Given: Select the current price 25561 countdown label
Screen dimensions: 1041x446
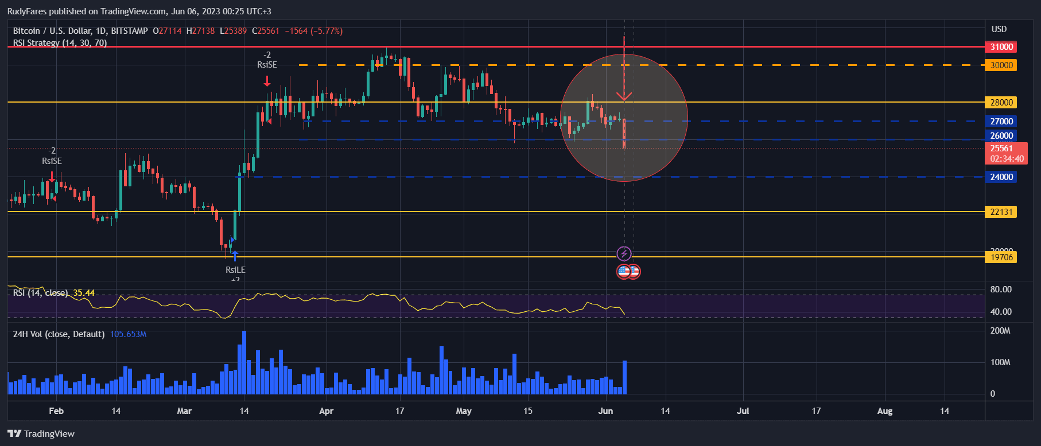Looking at the screenshot, I should pos(1007,154).
